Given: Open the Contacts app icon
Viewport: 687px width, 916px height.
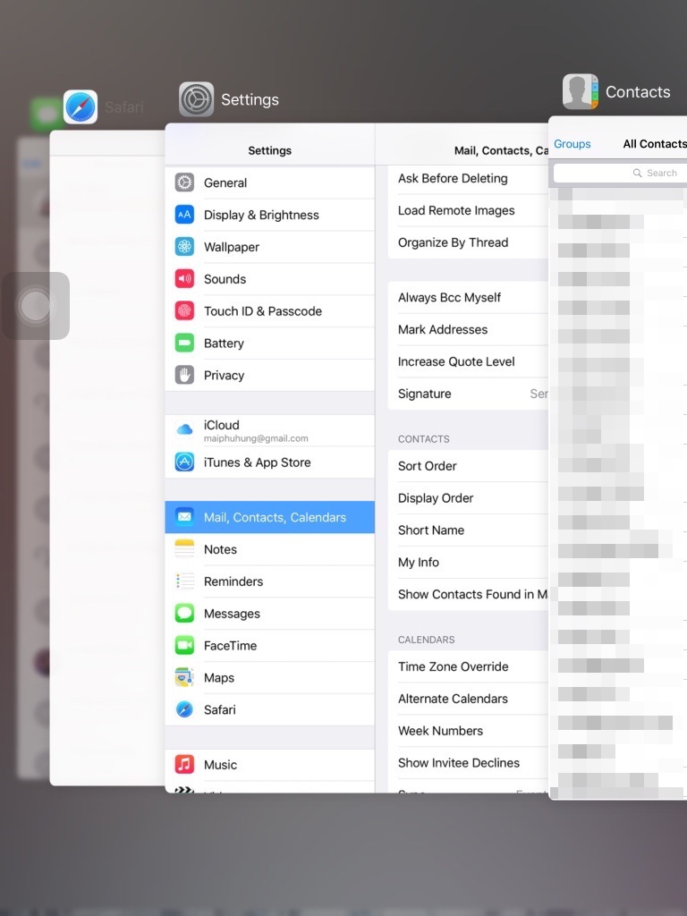Looking at the screenshot, I should [580, 92].
